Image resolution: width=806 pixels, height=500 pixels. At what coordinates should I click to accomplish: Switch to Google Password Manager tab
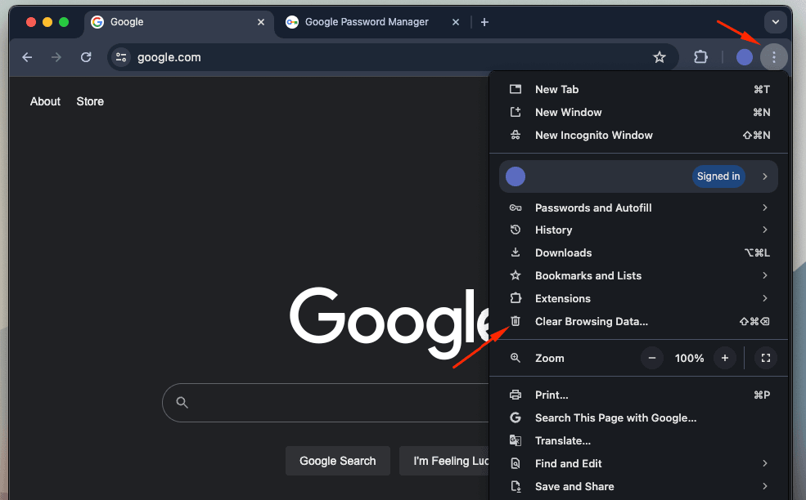tap(366, 22)
